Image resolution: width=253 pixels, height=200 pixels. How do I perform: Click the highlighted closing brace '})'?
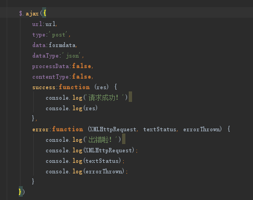click(x=22, y=192)
